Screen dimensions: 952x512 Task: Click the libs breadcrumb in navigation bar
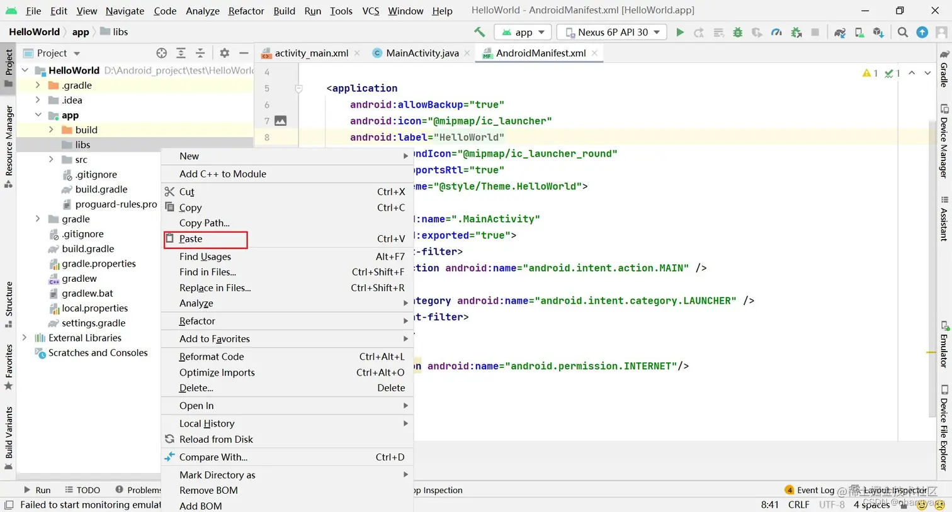click(x=114, y=32)
